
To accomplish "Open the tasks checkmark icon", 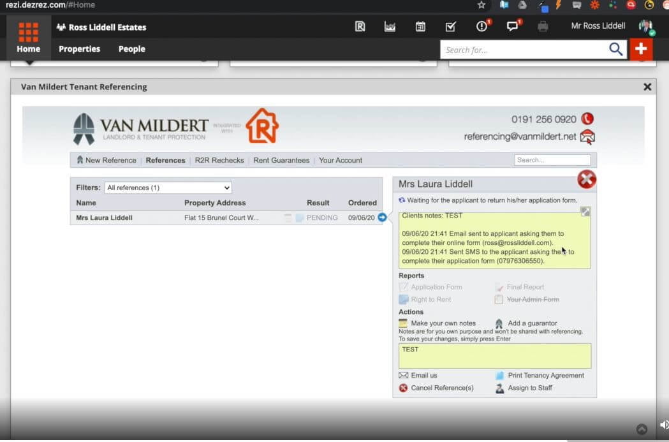I will click(450, 27).
